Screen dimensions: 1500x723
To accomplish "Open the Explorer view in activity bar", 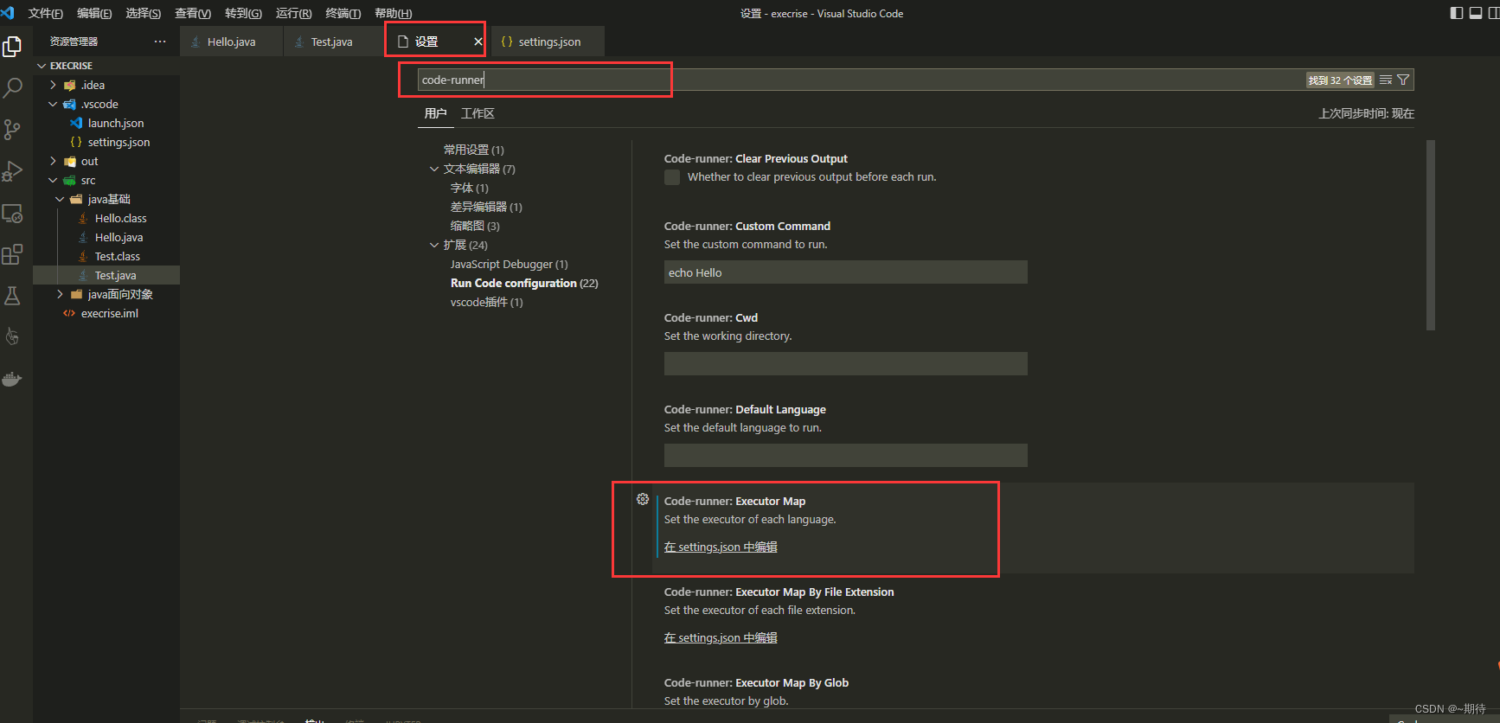I will tap(12, 46).
